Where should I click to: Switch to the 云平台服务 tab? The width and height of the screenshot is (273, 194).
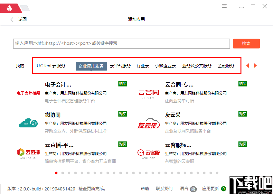click(x=120, y=65)
